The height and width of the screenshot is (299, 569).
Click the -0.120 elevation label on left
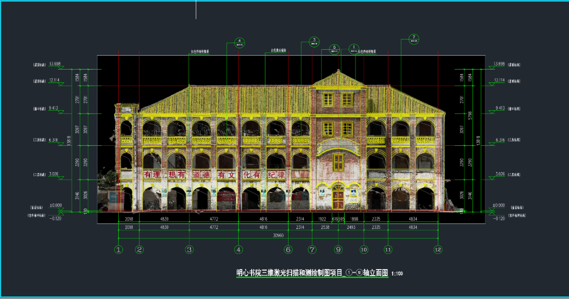tap(54, 218)
